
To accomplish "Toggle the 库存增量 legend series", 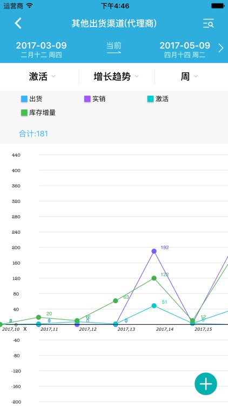I will pos(38,113).
